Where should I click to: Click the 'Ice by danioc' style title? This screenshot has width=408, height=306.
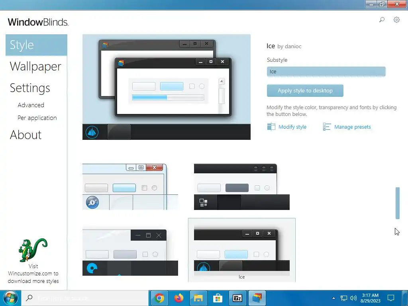284,46
